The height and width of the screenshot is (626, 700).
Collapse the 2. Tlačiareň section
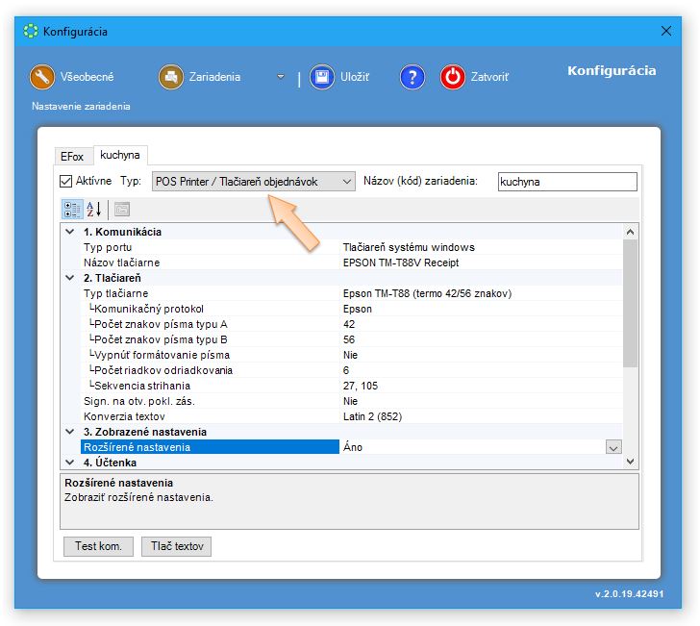click(x=69, y=278)
